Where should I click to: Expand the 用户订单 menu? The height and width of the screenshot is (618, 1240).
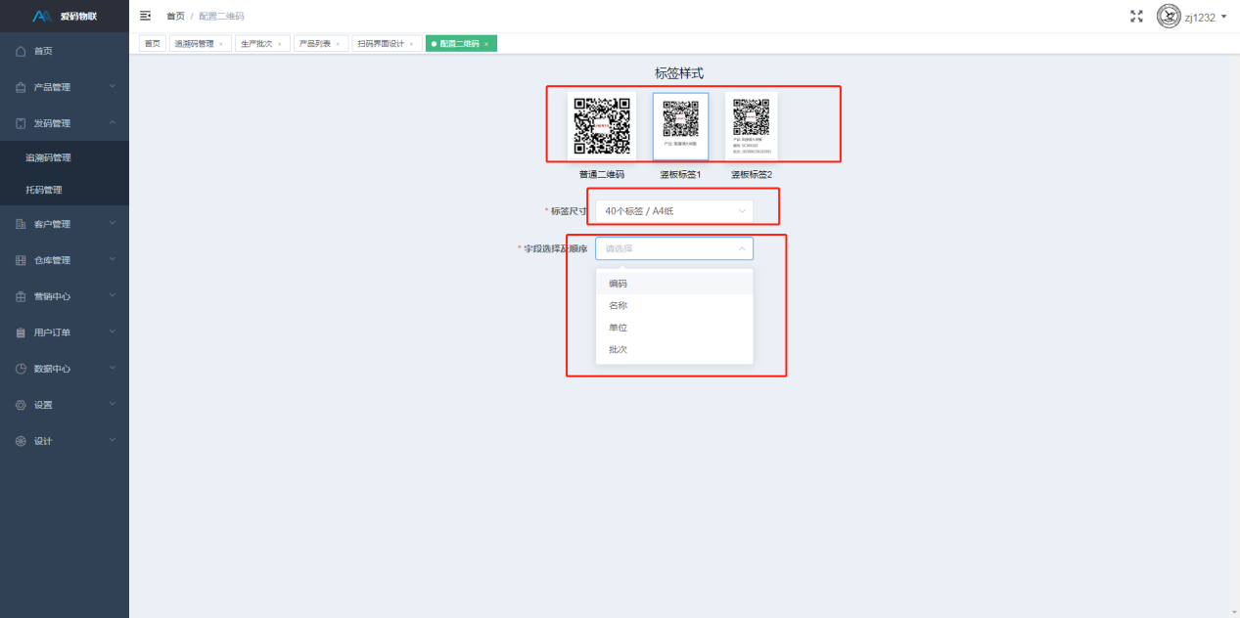pyautogui.click(x=113, y=332)
